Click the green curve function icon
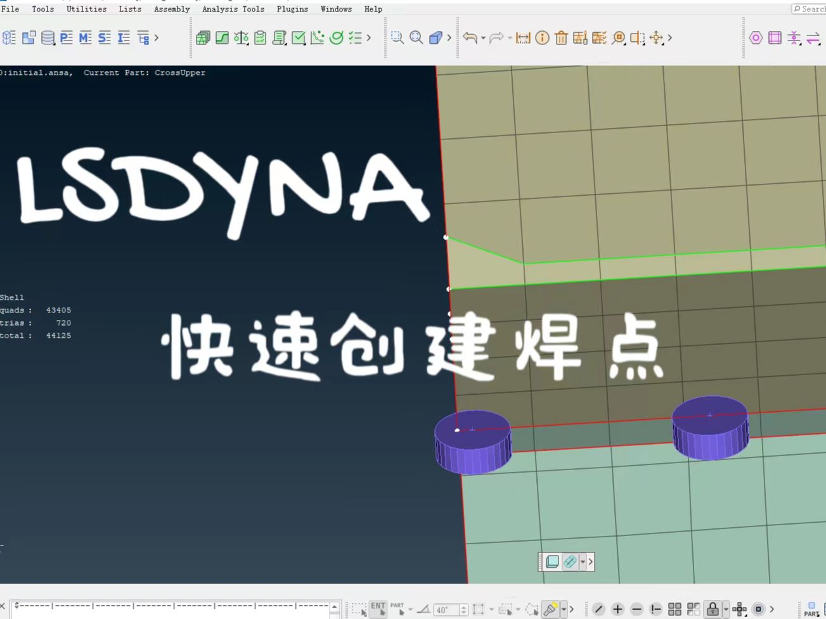 pos(222,38)
